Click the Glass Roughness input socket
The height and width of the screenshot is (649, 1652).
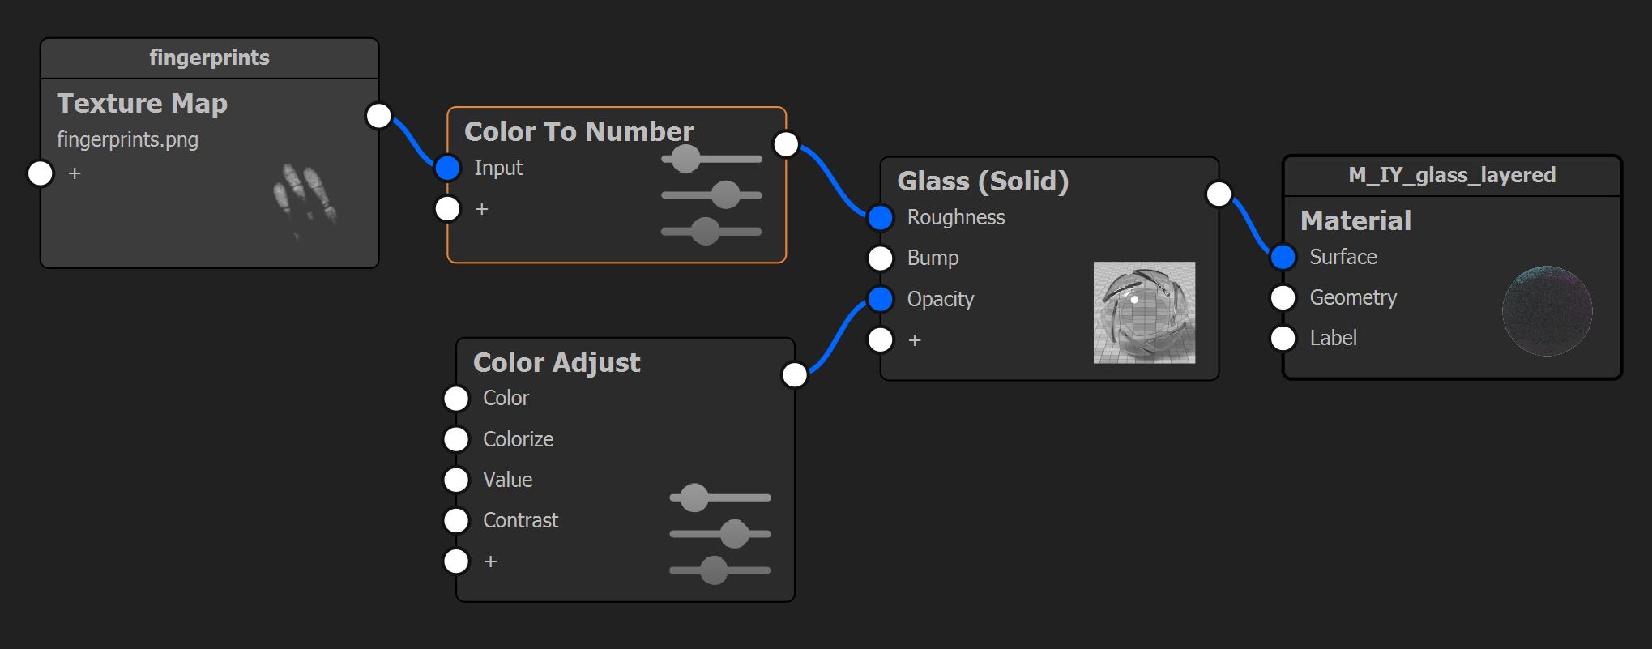[880, 217]
